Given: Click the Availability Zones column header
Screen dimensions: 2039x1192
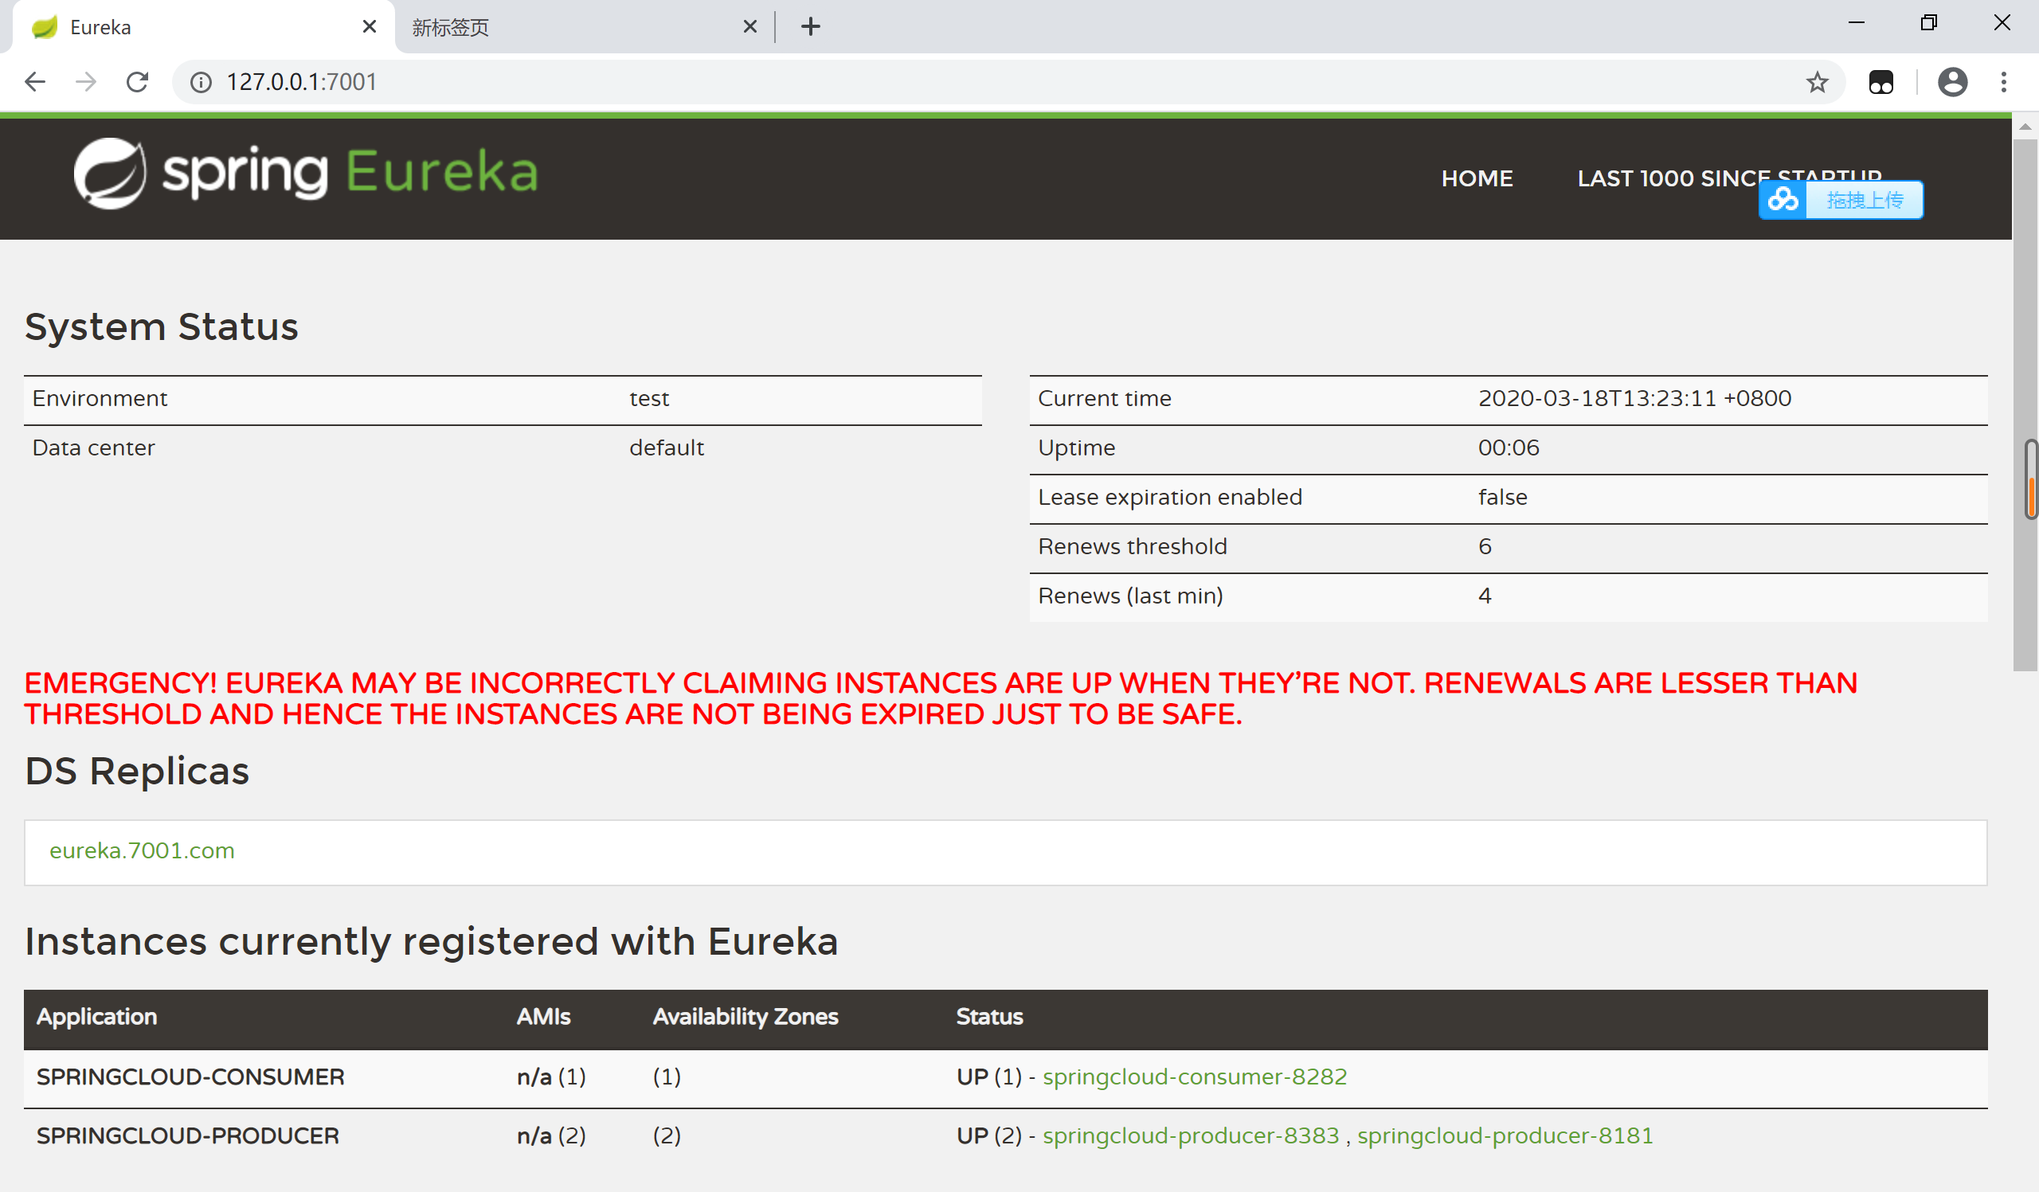Looking at the screenshot, I should pos(746,1017).
